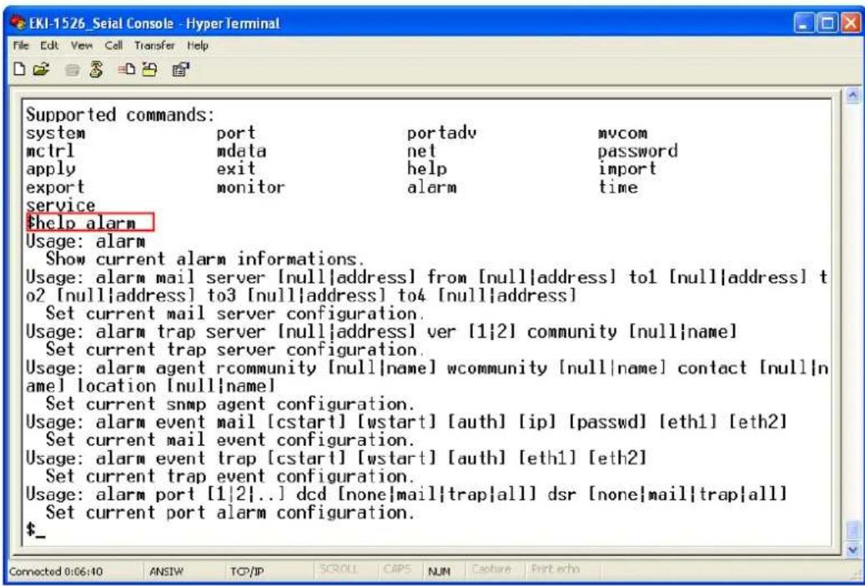
Task: Click the final "$" prompt with cursor
Action: click(37, 530)
